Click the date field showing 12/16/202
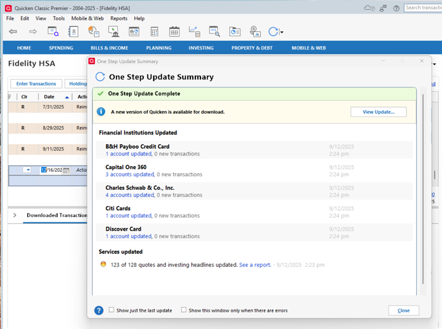Image resolution: width=442 pixels, height=329 pixels. tap(52, 170)
